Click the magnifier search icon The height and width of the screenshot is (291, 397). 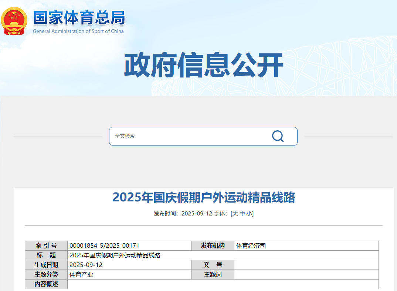point(278,136)
